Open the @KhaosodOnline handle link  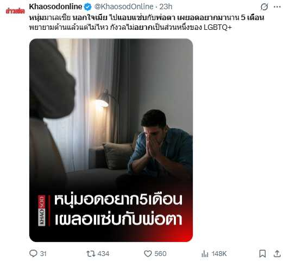click(x=124, y=7)
